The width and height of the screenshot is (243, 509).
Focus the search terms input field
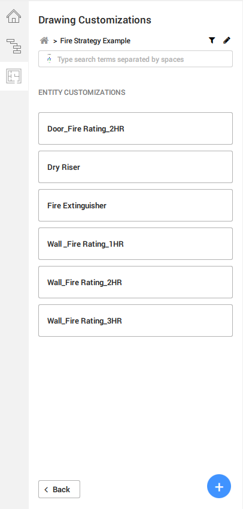tap(136, 59)
